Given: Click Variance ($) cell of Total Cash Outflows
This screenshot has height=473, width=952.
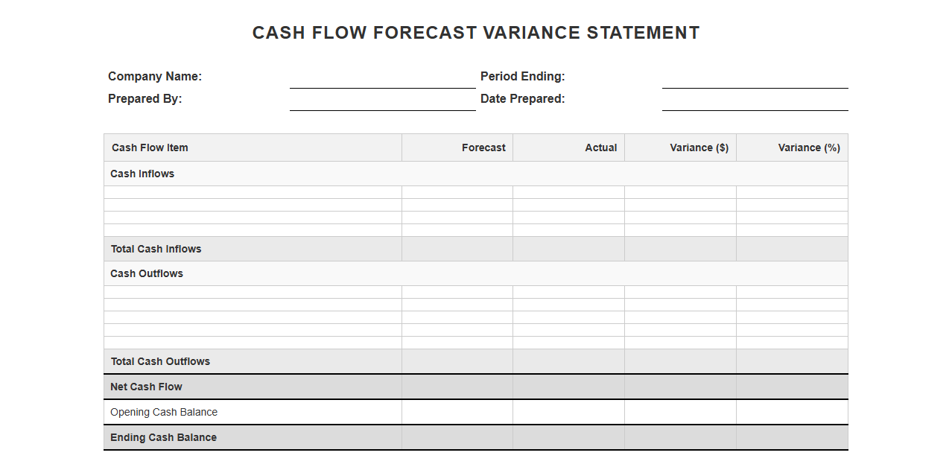Looking at the screenshot, I should coord(681,361).
